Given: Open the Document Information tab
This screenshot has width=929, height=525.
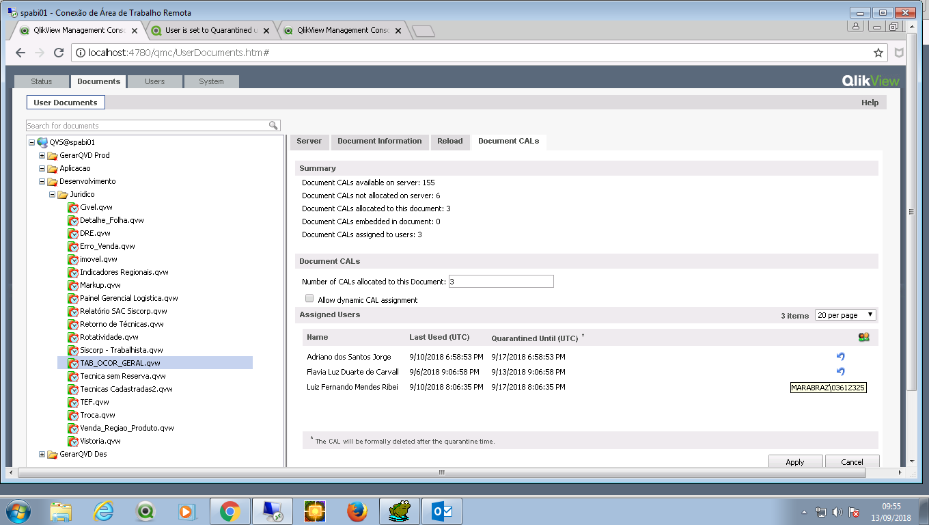Looking at the screenshot, I should coord(380,142).
